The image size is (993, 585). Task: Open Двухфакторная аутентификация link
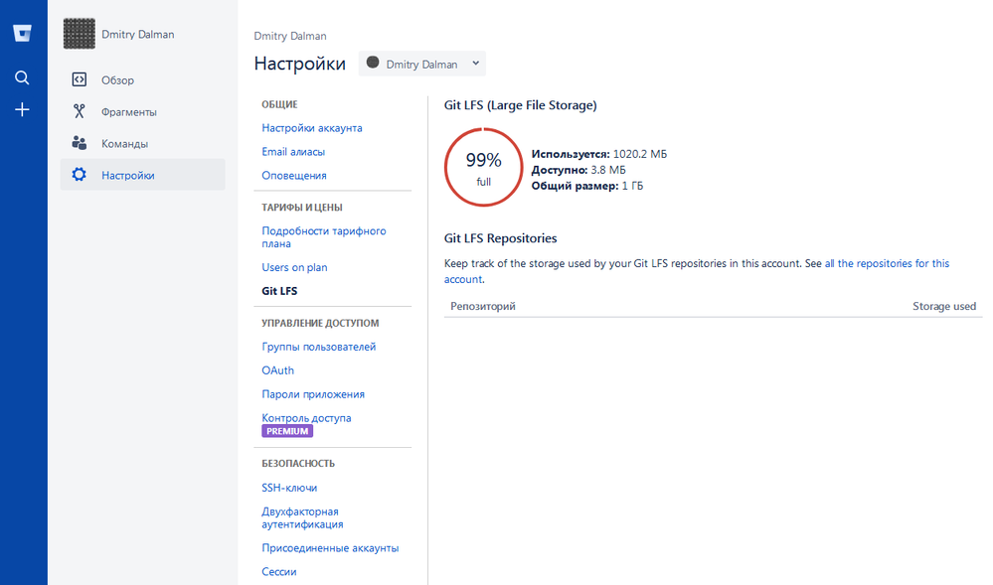pos(303,517)
